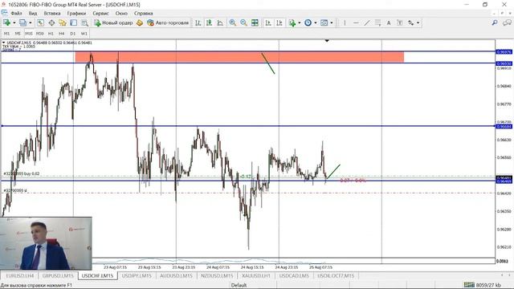The height and width of the screenshot is (289, 514).
Task: Toggle Авто-торговля auto trading
Action: pyautogui.click(x=168, y=22)
